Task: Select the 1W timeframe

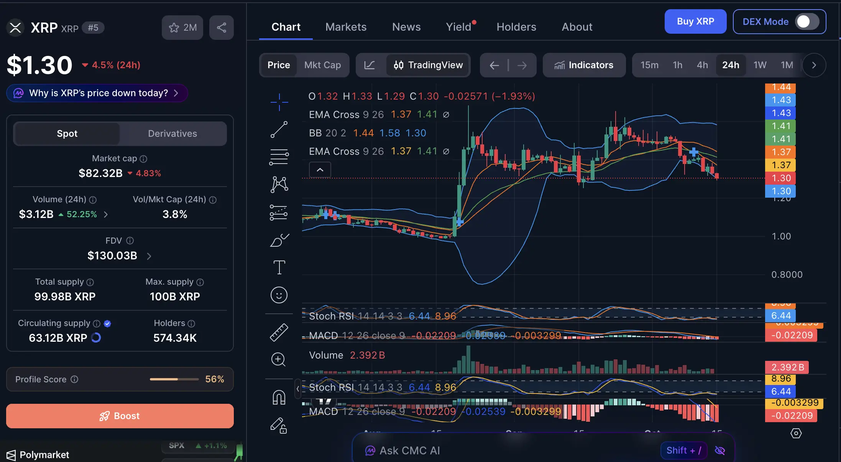Action: (760, 65)
